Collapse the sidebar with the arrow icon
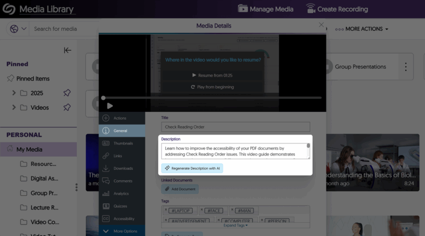 [68, 50]
